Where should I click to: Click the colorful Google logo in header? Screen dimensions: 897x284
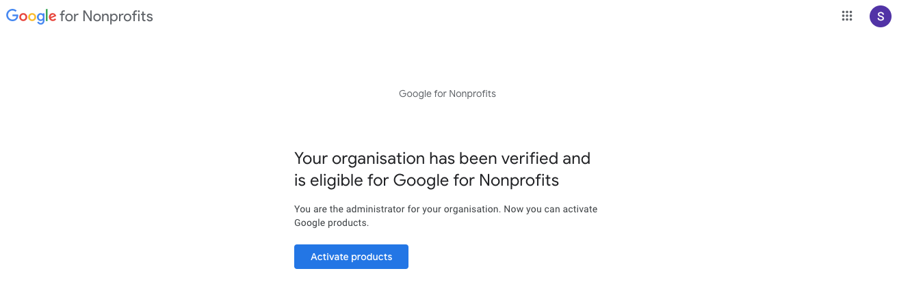[31, 16]
